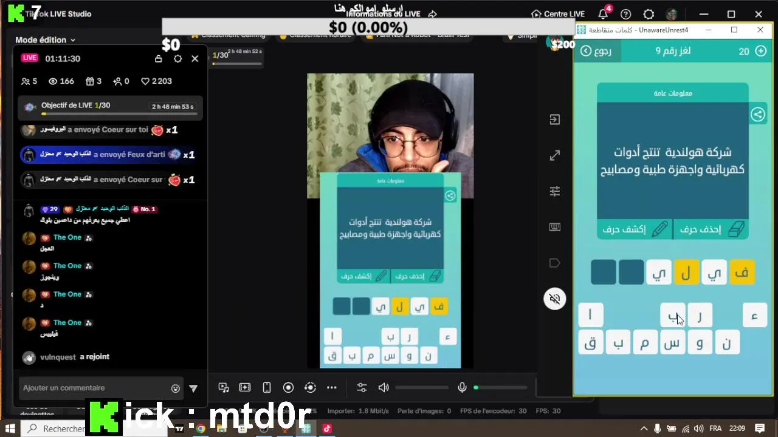This screenshot has height=437, width=778.
Task: Open TikTok LIVE Studio settings hexagon icon
Action: (x=649, y=14)
